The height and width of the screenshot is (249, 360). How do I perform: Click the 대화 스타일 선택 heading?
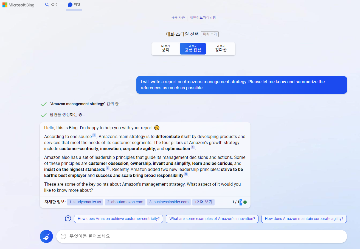click(x=182, y=34)
